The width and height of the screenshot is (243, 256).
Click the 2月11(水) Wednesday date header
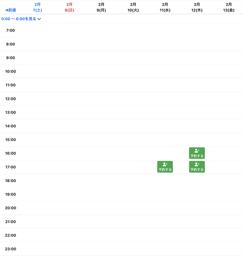click(x=165, y=7)
